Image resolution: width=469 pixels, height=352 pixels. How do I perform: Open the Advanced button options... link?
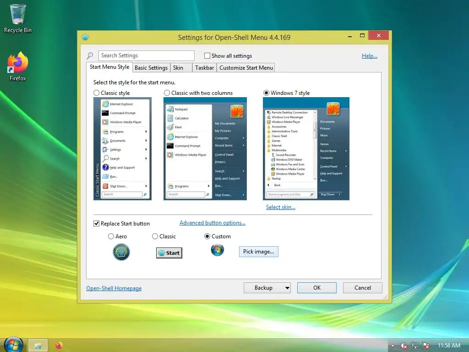(213, 223)
